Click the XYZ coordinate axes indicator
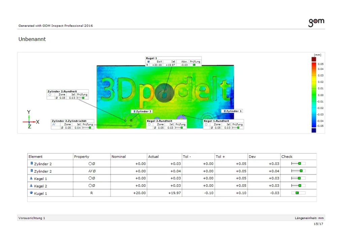 [x=31, y=119]
